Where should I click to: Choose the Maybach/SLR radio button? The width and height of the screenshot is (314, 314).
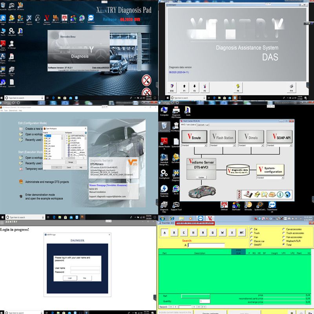[284, 241]
